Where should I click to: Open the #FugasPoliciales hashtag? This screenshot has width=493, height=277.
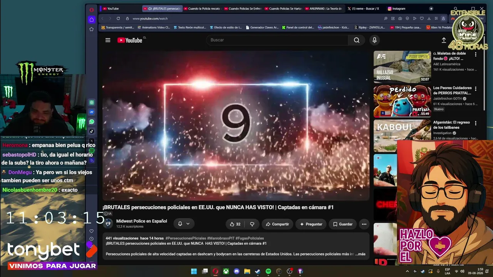click(x=250, y=238)
